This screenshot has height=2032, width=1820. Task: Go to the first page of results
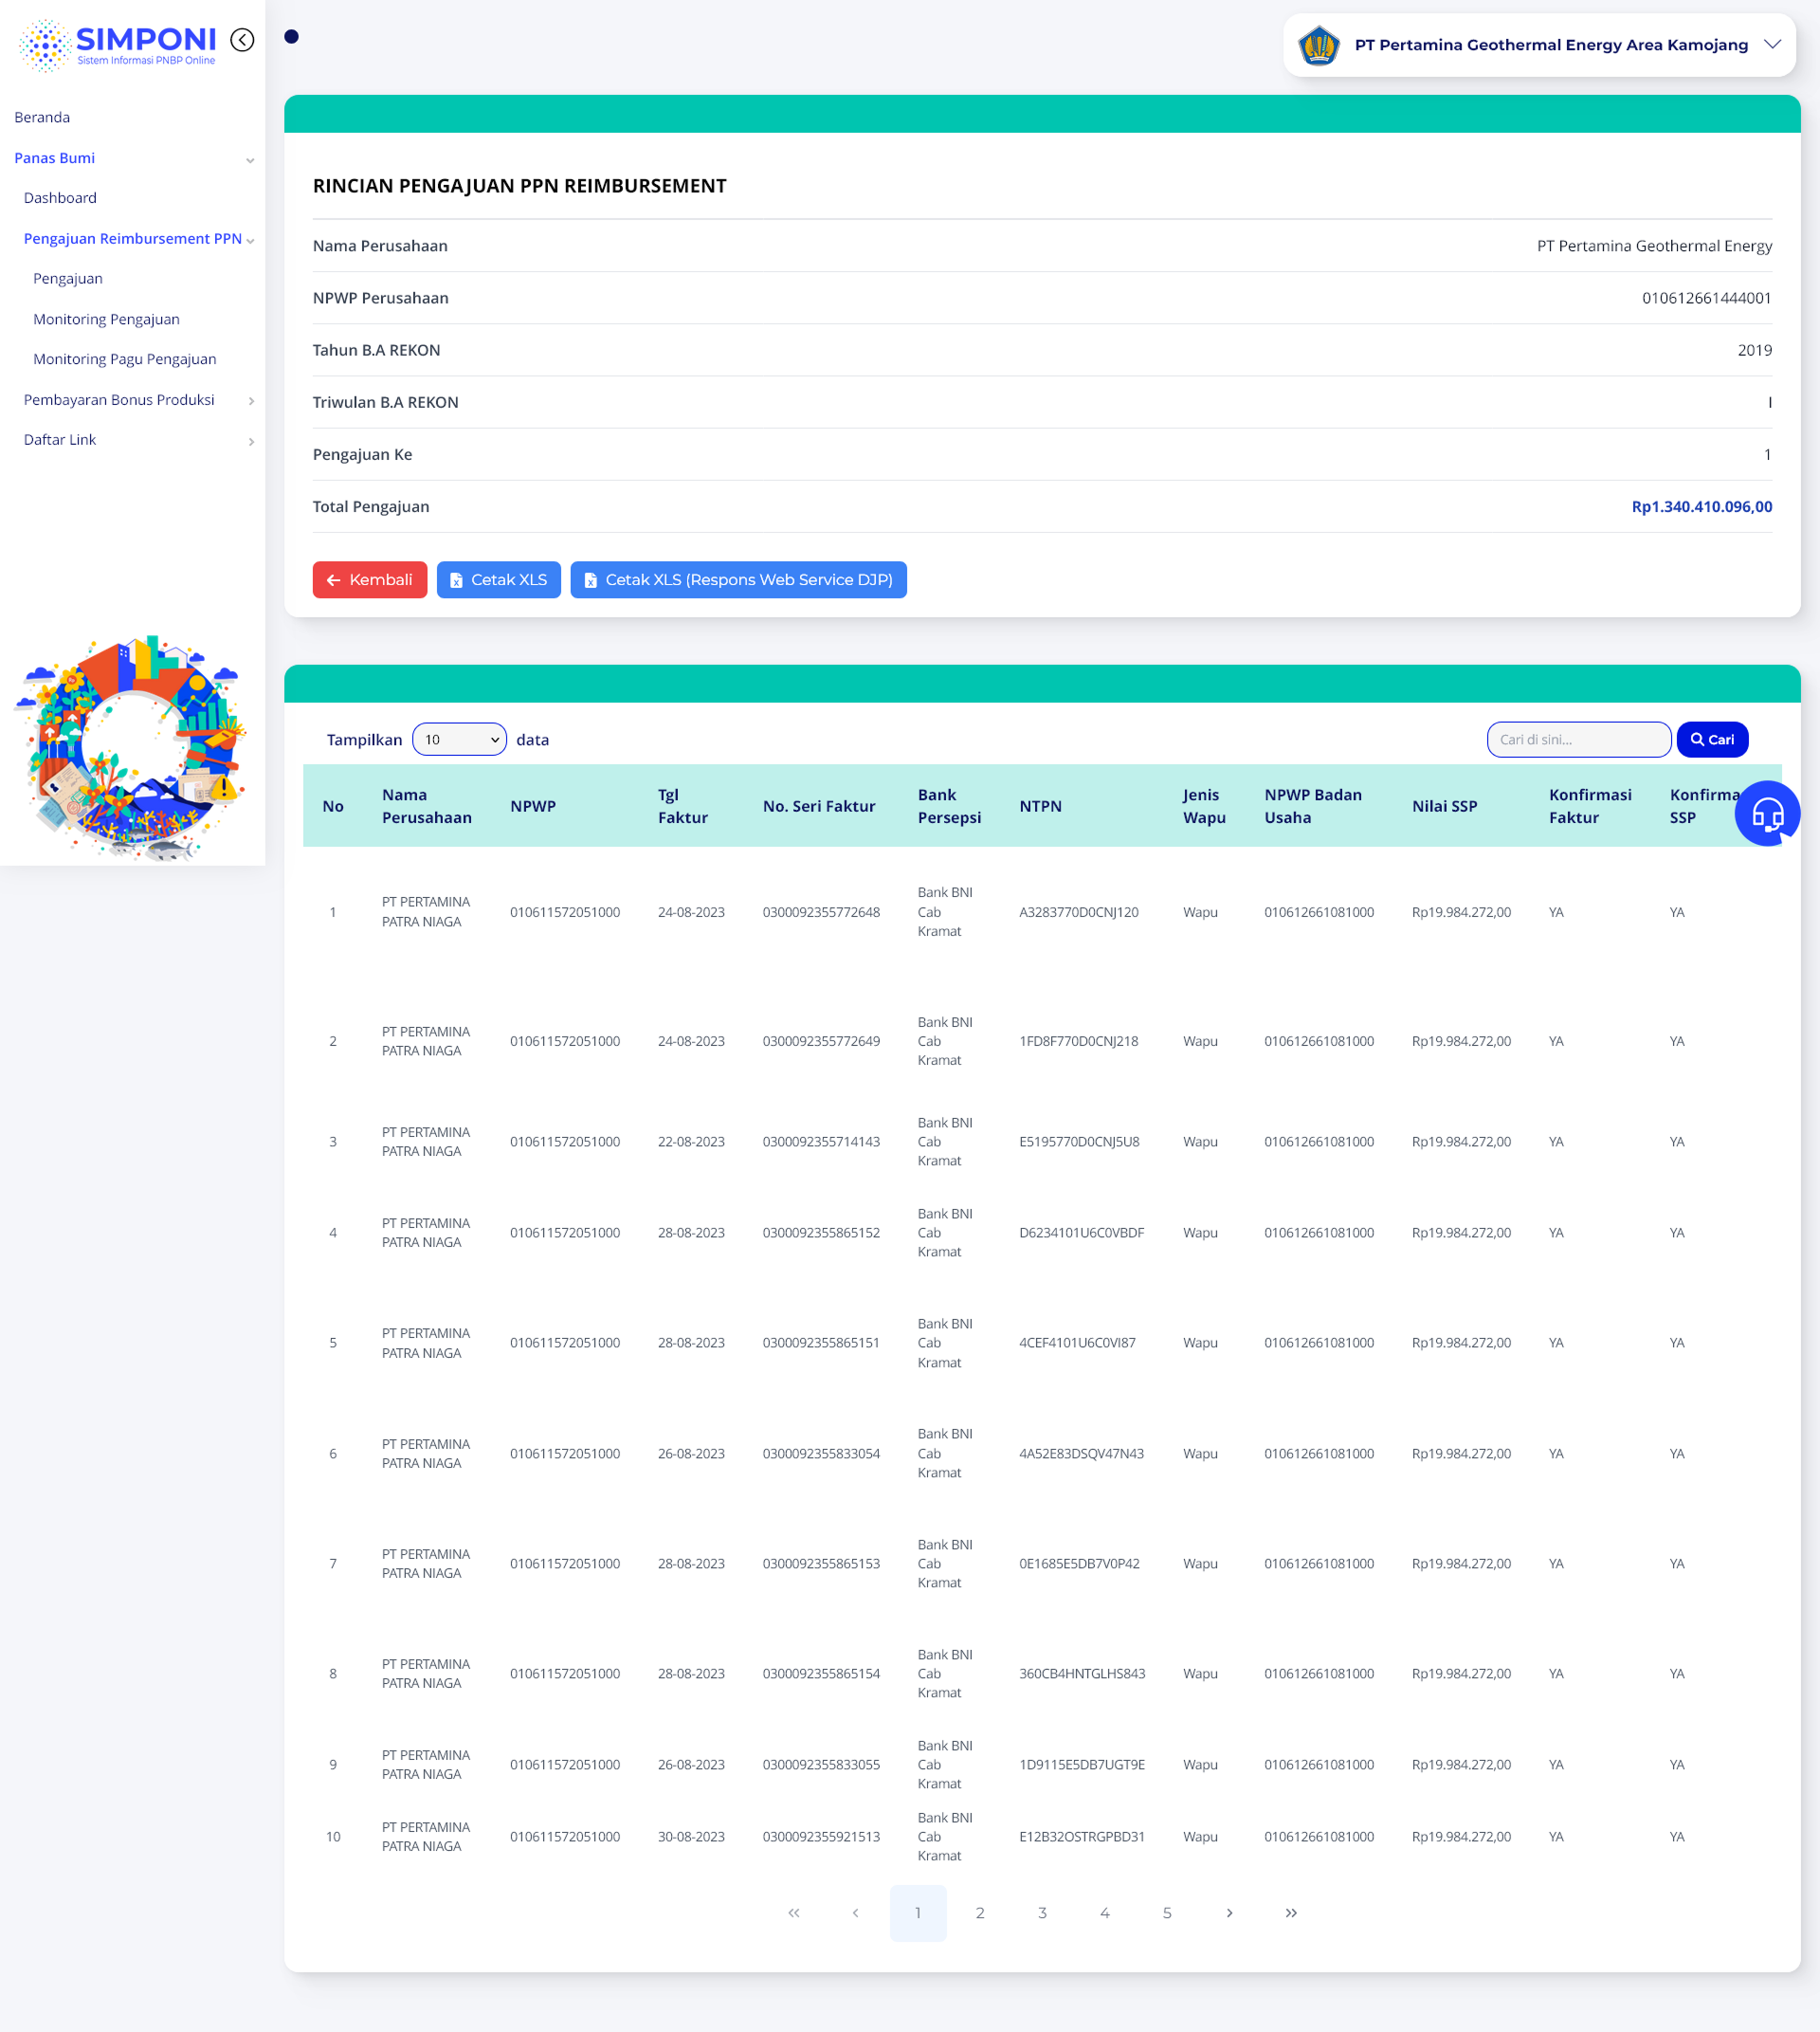pos(794,1913)
